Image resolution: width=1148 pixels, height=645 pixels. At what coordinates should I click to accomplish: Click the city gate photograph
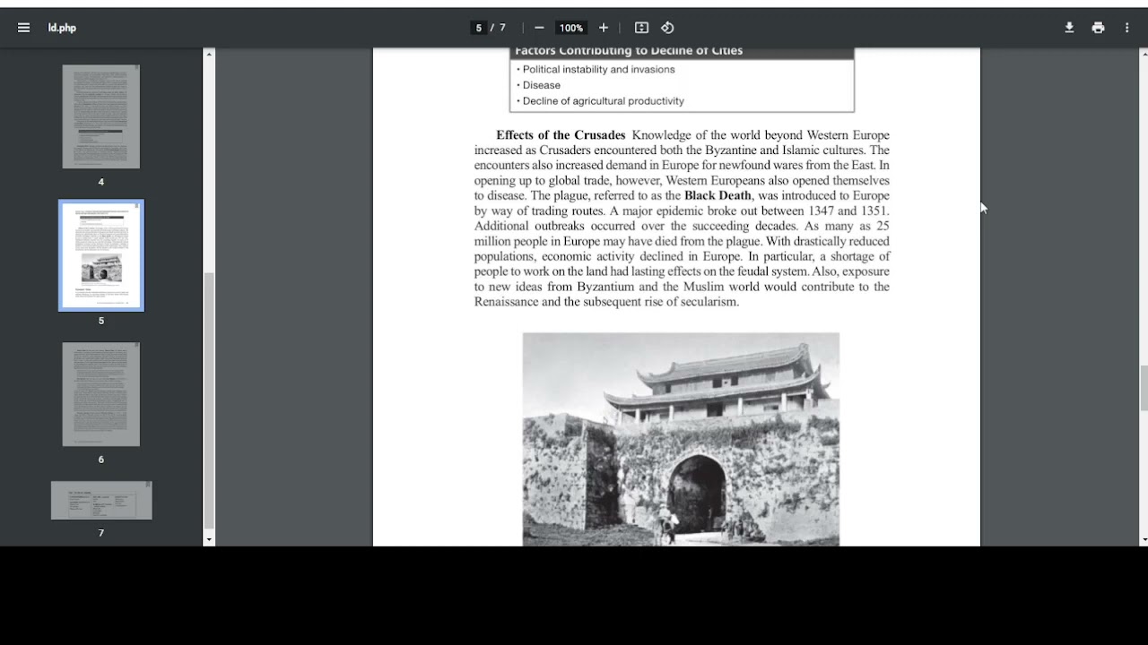(681, 439)
